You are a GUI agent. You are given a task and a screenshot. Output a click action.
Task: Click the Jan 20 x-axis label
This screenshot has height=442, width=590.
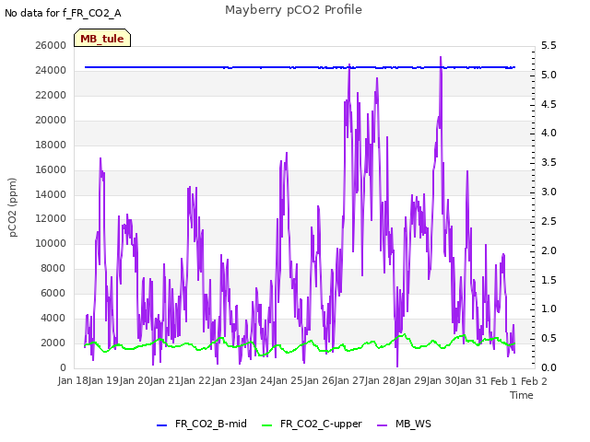135,381
